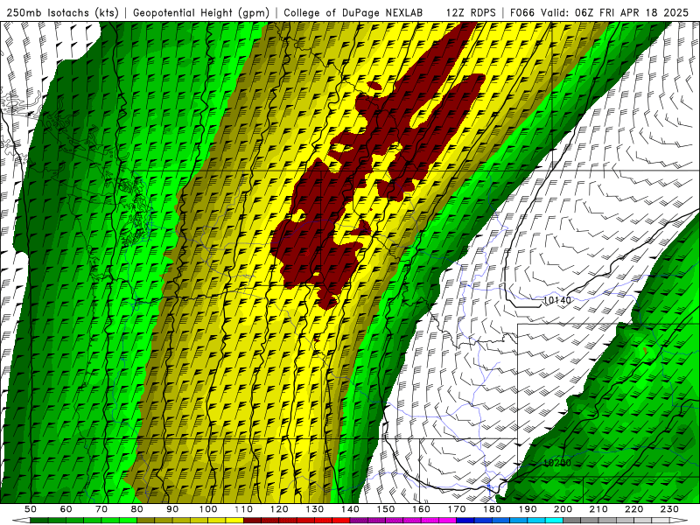Click the 60 tick label on the colorbar
700x525 pixels.
pos(66,509)
